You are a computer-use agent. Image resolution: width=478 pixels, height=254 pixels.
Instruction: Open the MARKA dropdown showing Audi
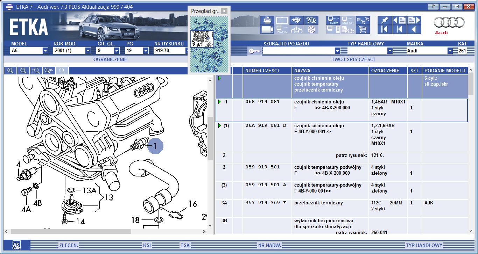click(450, 51)
